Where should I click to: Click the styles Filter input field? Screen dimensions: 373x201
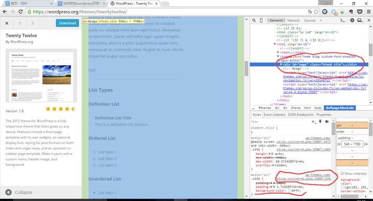click(x=280, y=122)
